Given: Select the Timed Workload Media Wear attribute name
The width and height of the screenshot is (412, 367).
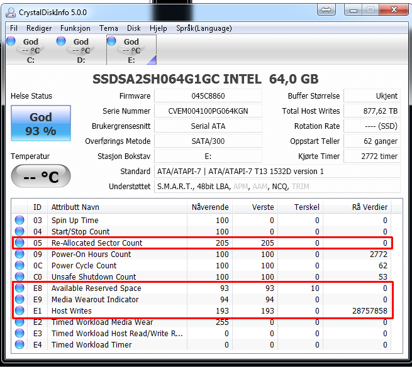Looking at the screenshot, I should [x=102, y=322].
